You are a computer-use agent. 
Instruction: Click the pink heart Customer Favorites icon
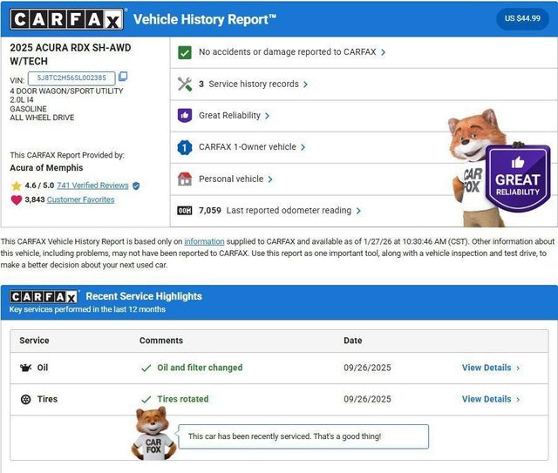16,199
